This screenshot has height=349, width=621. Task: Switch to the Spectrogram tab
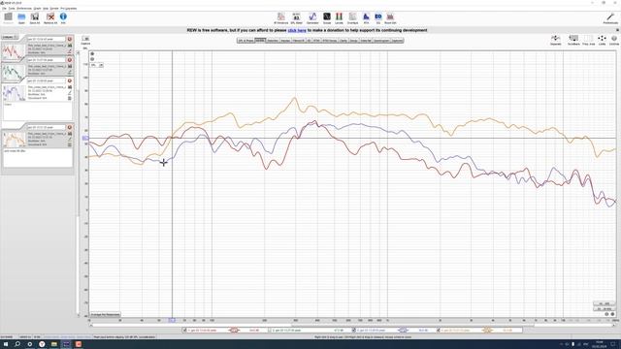381,41
